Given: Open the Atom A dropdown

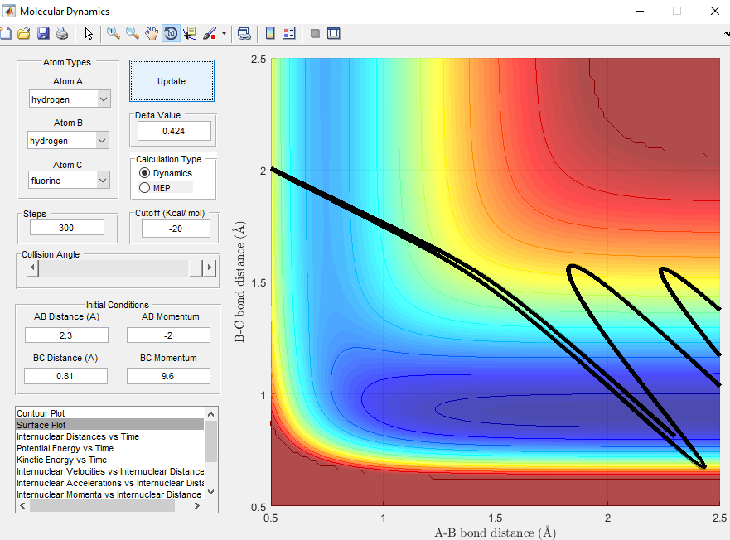Looking at the screenshot, I should (x=70, y=99).
